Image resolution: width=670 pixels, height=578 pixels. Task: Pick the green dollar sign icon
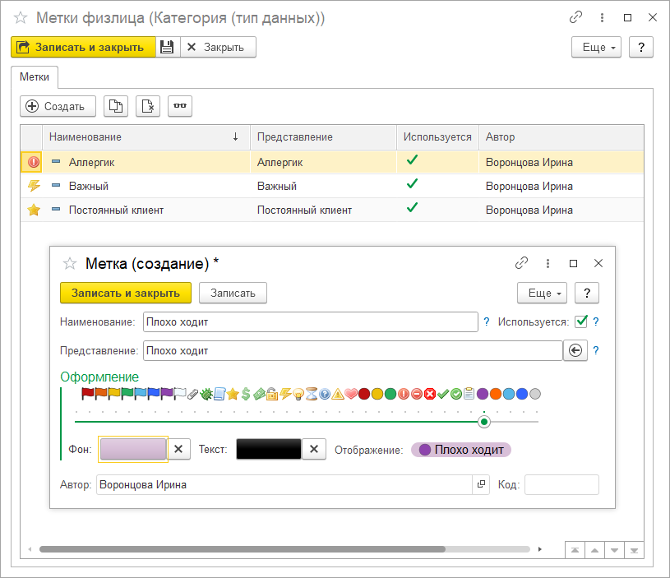coord(246,394)
